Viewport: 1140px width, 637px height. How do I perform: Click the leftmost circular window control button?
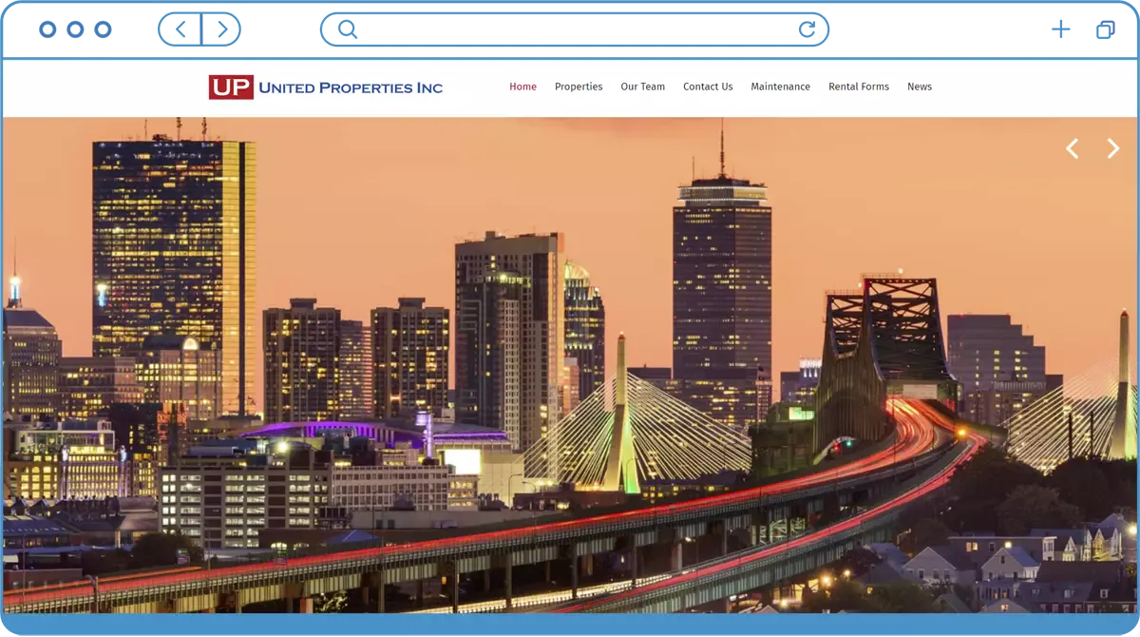(x=47, y=30)
